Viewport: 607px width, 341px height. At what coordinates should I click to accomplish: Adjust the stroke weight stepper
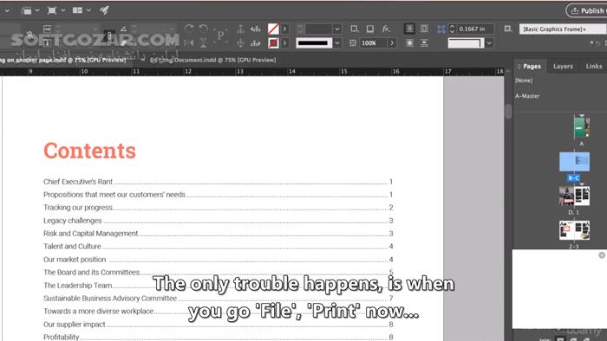(300, 29)
